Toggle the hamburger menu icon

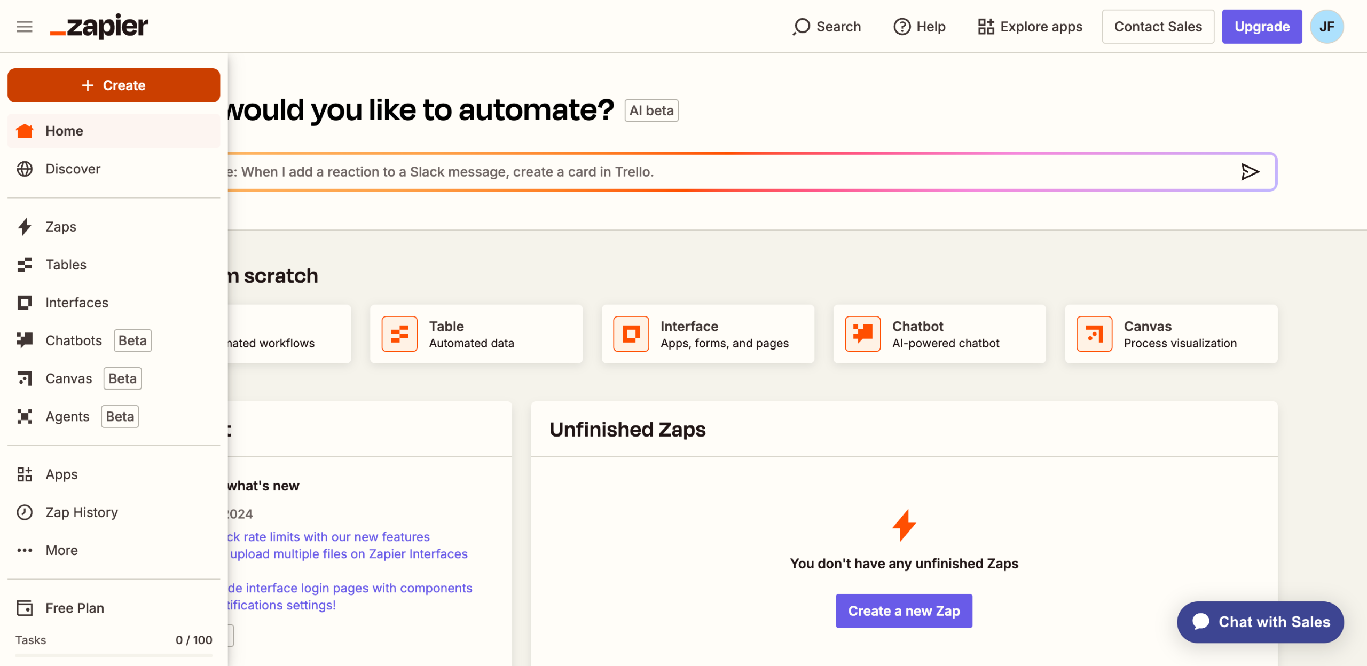point(25,26)
